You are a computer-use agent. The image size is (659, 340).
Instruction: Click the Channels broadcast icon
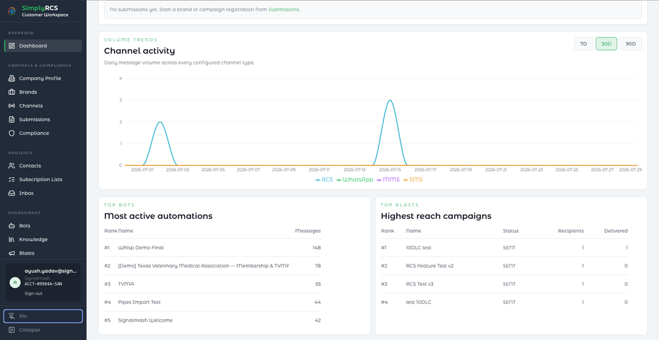pos(12,106)
